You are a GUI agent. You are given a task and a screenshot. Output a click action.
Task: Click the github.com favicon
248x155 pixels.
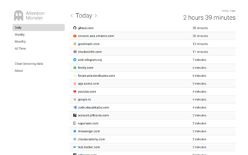pyautogui.click(x=75, y=28)
